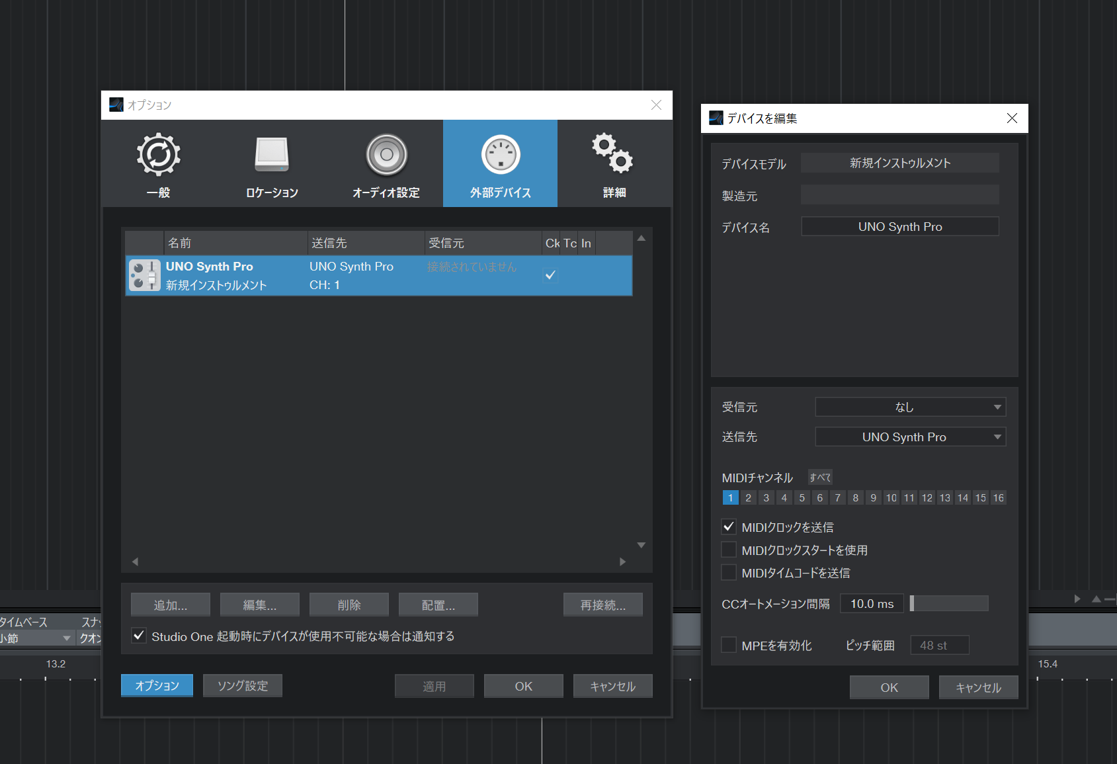Toggle startup device unavailable notification checkbox
The image size is (1117, 764).
coord(138,636)
